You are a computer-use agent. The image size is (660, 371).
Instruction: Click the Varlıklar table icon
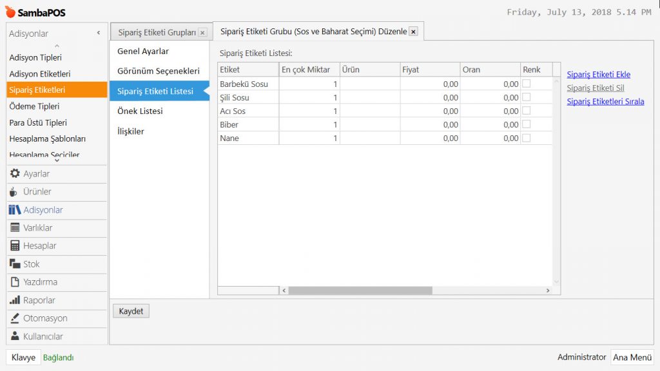click(x=15, y=228)
